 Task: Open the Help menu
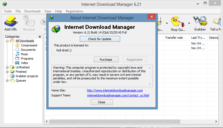[x=58, y=11]
